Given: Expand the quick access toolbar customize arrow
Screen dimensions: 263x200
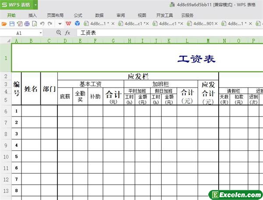Looking at the screenshot, I should (x=60, y=24).
